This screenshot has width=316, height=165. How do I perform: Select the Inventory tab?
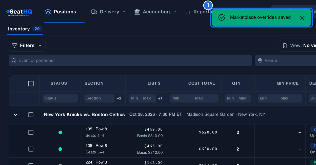(25, 29)
